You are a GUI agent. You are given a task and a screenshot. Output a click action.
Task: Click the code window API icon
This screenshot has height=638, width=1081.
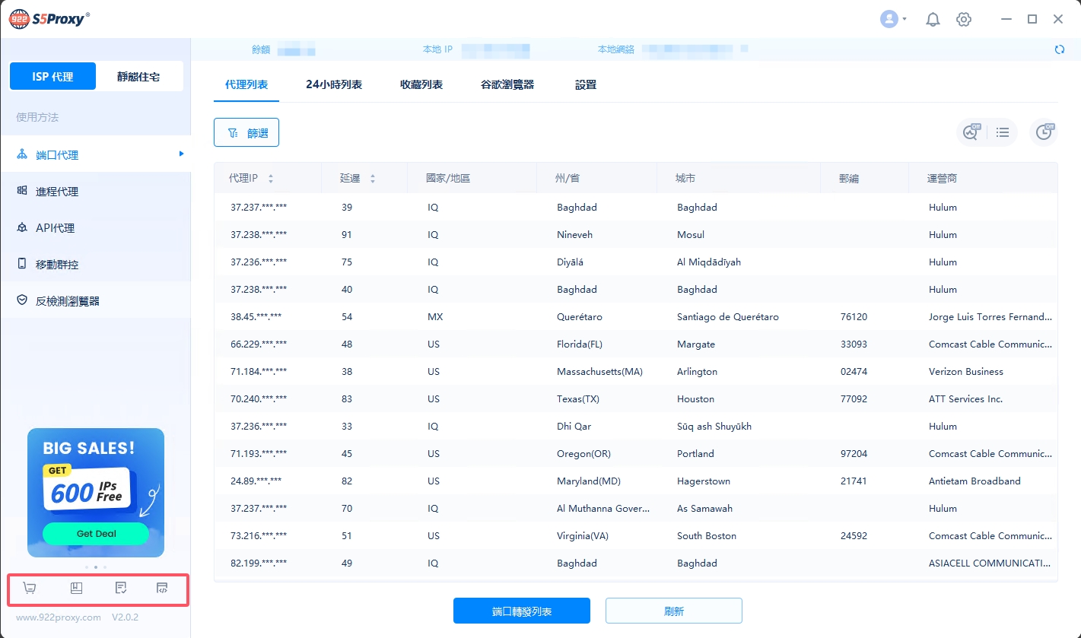pos(162,588)
